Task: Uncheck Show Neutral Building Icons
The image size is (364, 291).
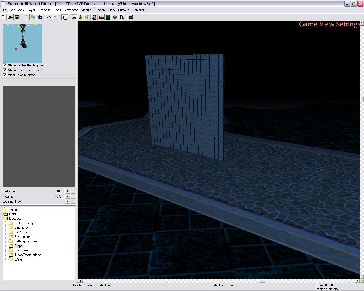Action: click(5, 65)
